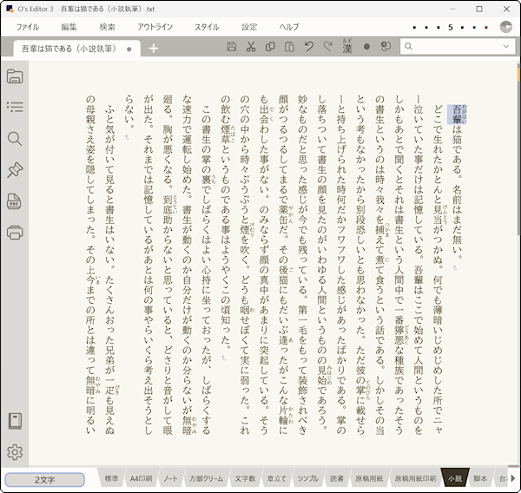Undo the last edit
This screenshot has height=493, width=521.
(x=309, y=47)
